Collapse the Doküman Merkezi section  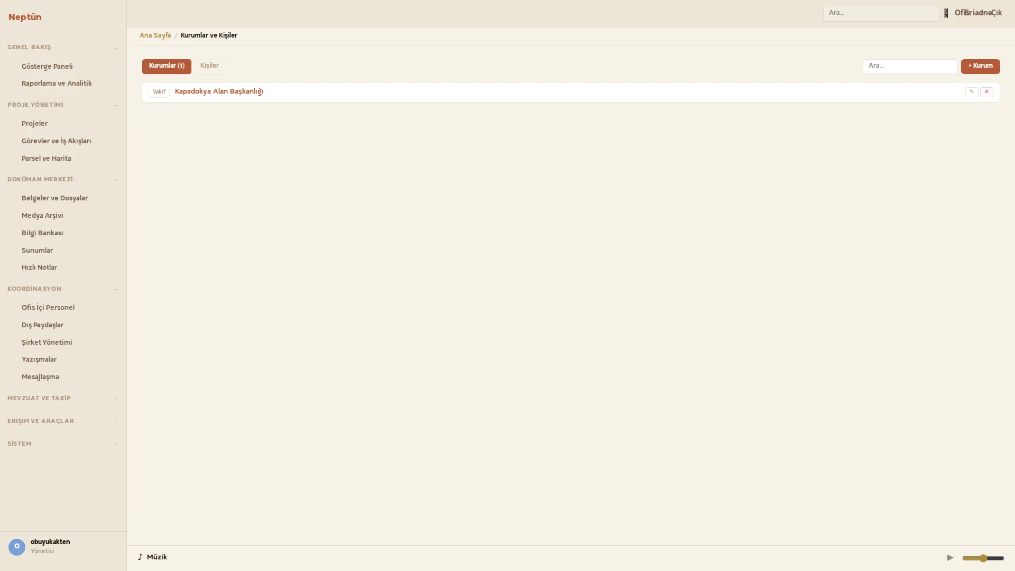point(63,180)
